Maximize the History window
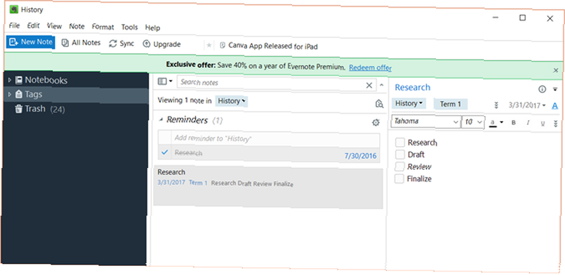The image size is (565, 275). pos(523,18)
